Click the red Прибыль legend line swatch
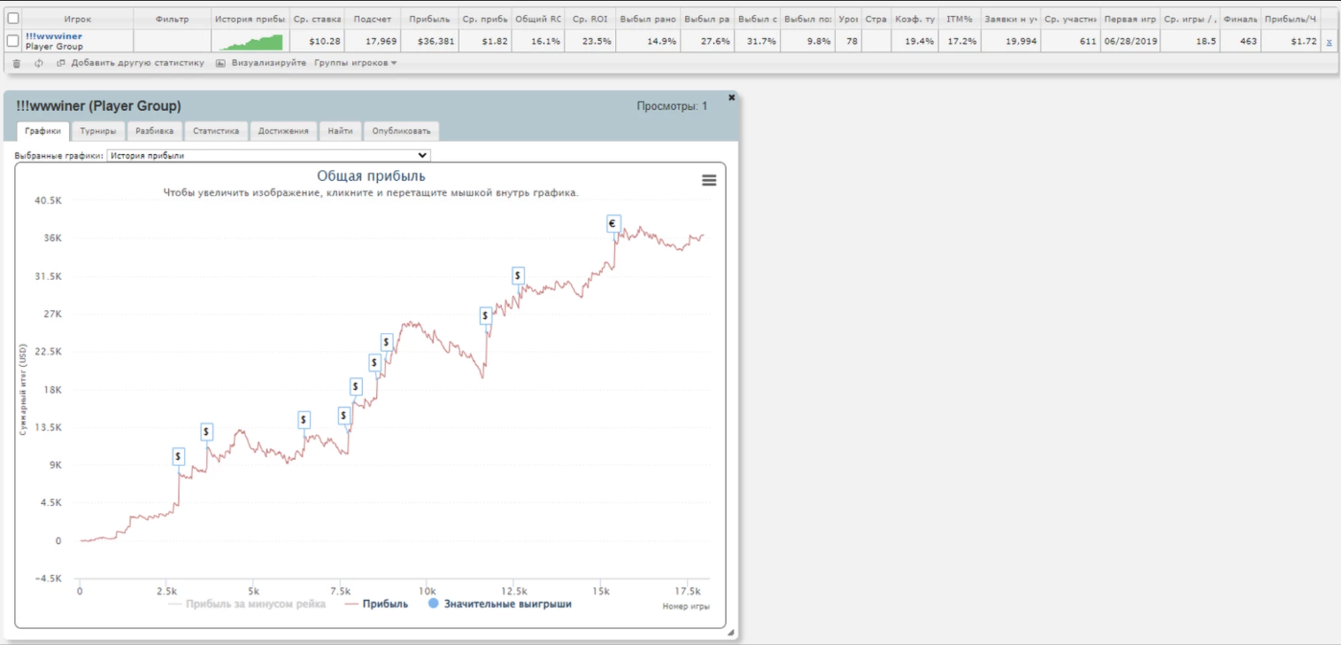 [351, 603]
